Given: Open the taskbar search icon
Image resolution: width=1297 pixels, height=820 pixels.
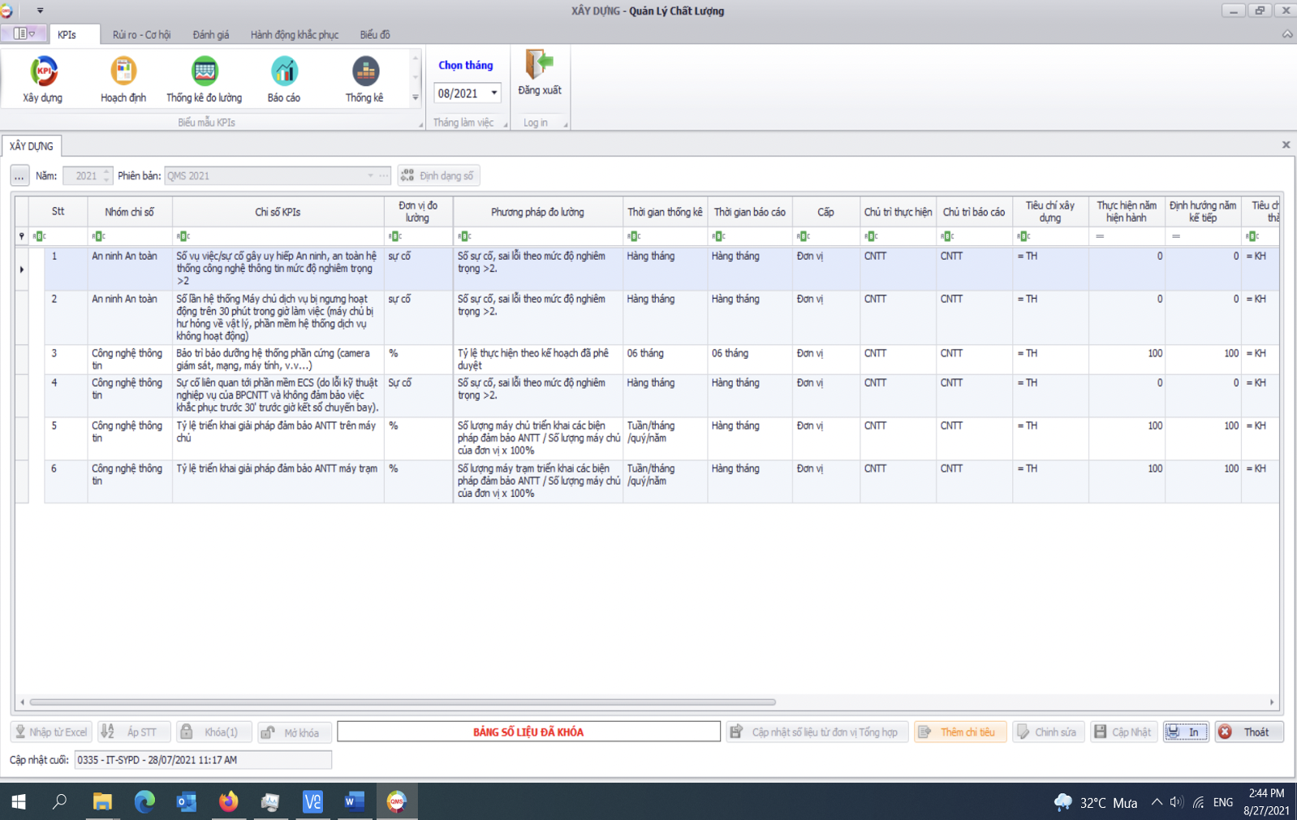Looking at the screenshot, I should click(x=59, y=802).
